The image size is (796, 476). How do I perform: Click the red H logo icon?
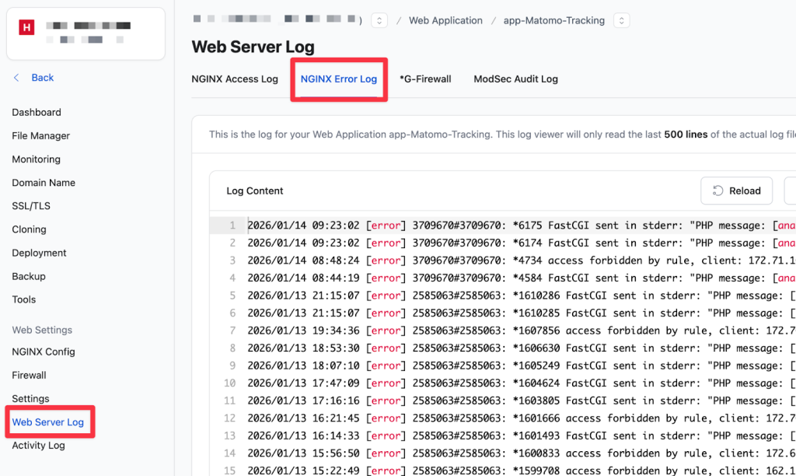click(x=27, y=27)
